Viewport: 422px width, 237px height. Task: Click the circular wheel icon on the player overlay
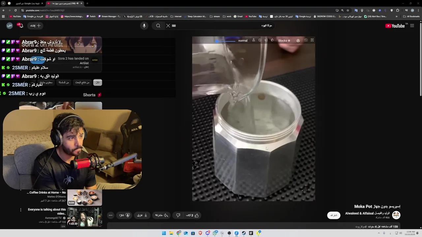tap(298, 40)
